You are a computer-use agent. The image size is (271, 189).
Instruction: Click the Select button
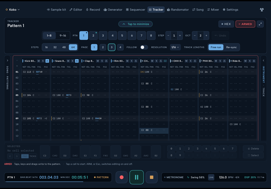(253, 155)
